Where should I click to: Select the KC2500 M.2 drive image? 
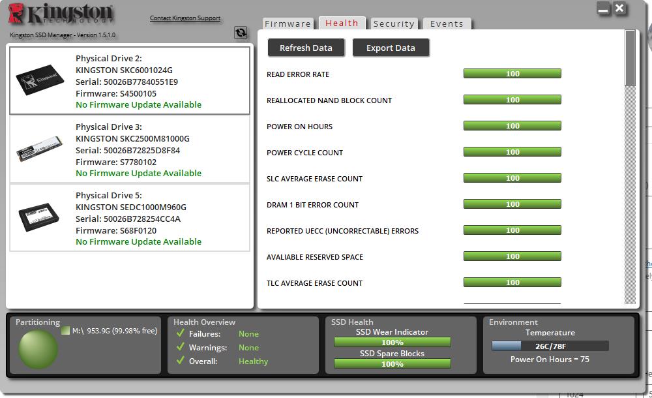click(39, 150)
